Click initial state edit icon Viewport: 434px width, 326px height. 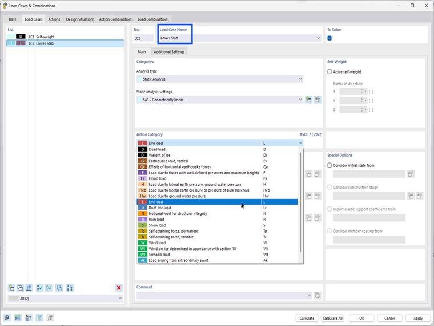pos(411,174)
